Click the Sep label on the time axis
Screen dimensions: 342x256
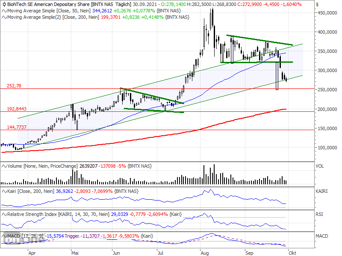pyautogui.click(x=249, y=253)
